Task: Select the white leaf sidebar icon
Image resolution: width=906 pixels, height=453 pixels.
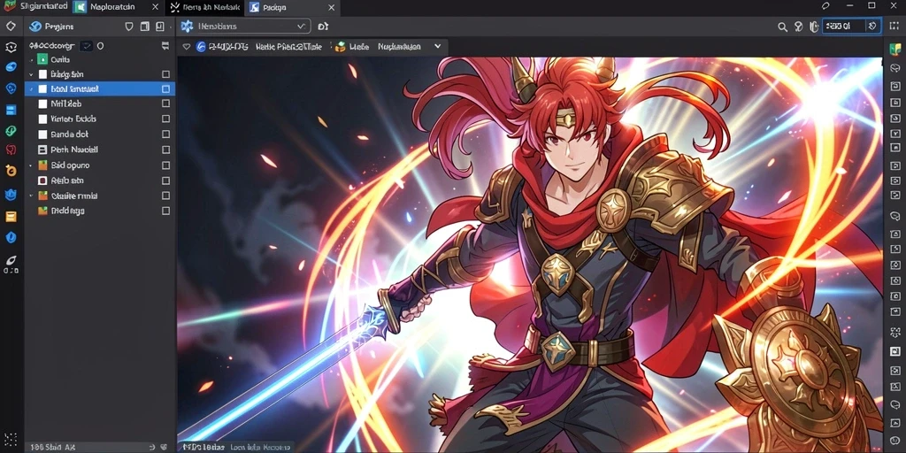Action: [11, 261]
